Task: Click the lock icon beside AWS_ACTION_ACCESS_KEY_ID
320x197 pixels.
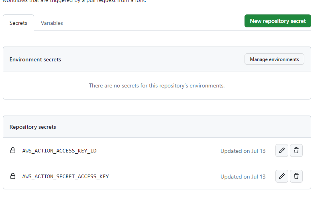Action: (x=13, y=150)
